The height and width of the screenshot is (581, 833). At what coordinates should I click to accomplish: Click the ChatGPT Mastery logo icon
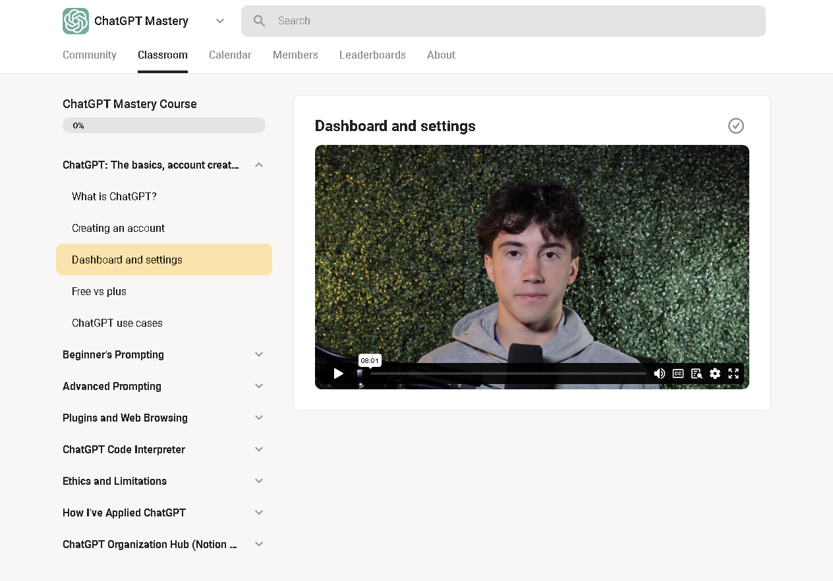coord(76,21)
